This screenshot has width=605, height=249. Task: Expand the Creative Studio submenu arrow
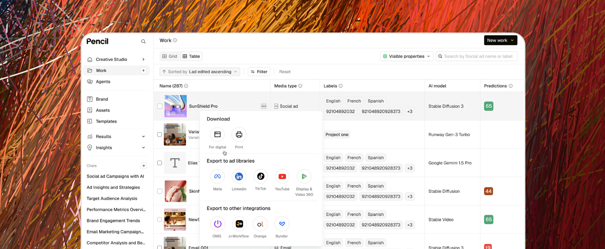143,59
